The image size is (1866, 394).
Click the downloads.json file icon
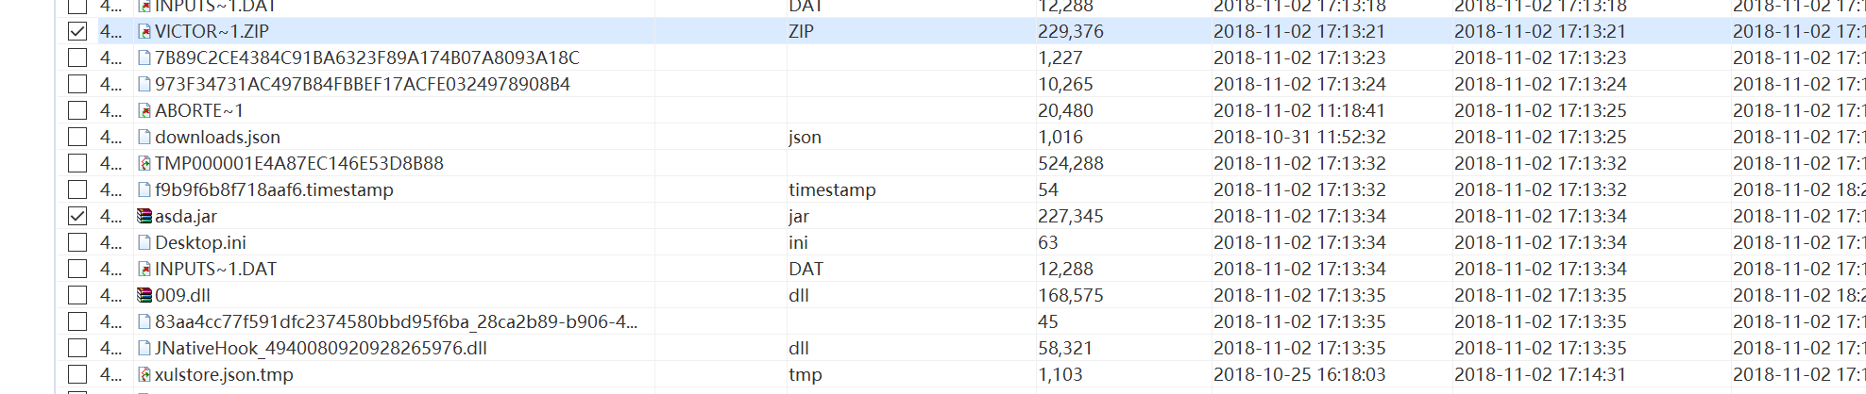point(144,137)
